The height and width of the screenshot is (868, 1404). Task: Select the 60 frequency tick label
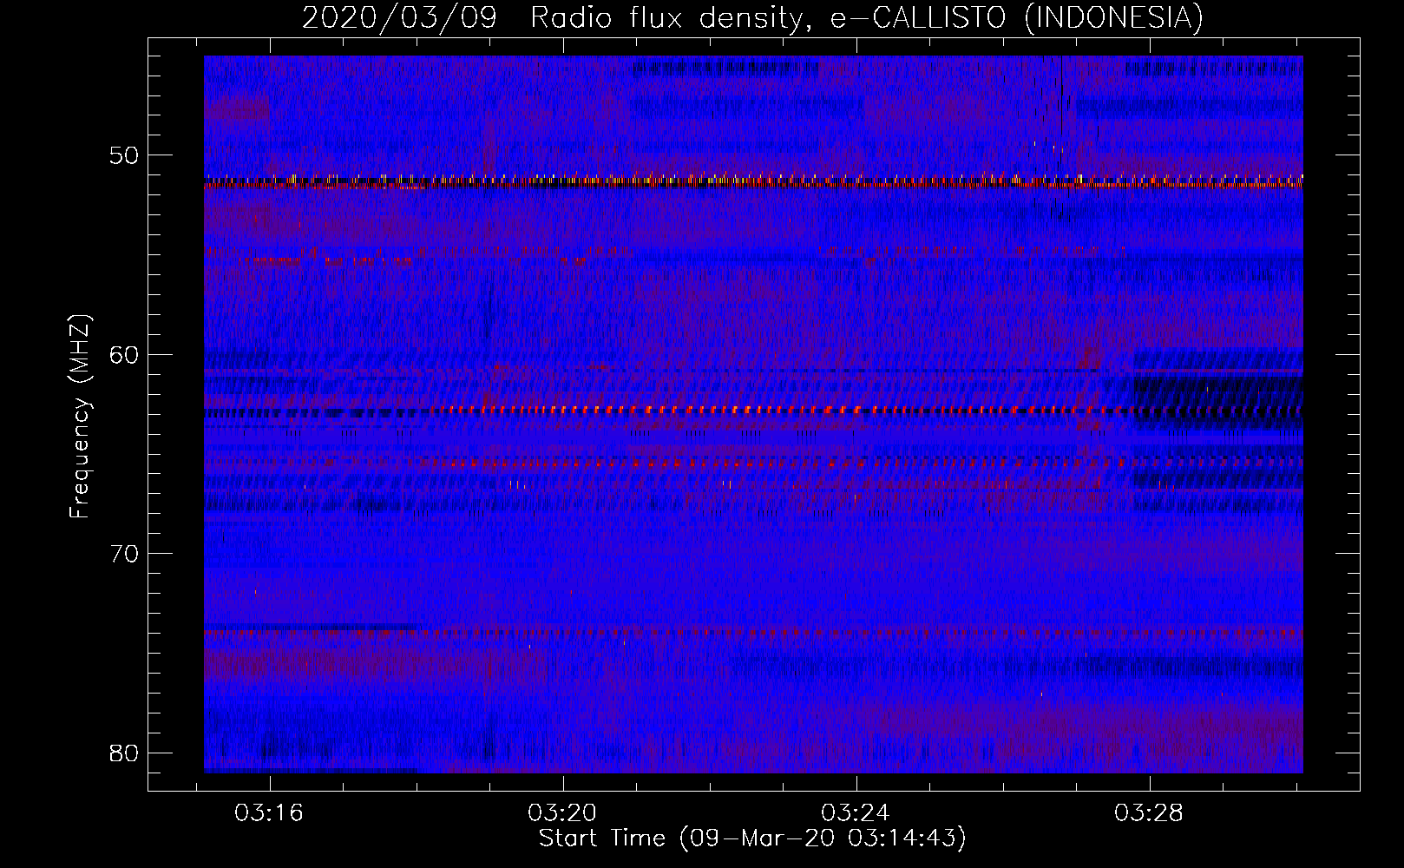125,354
